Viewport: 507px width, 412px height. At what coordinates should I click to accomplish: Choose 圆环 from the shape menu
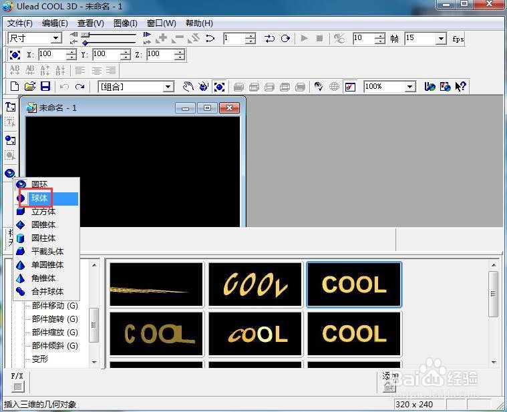tap(47, 184)
